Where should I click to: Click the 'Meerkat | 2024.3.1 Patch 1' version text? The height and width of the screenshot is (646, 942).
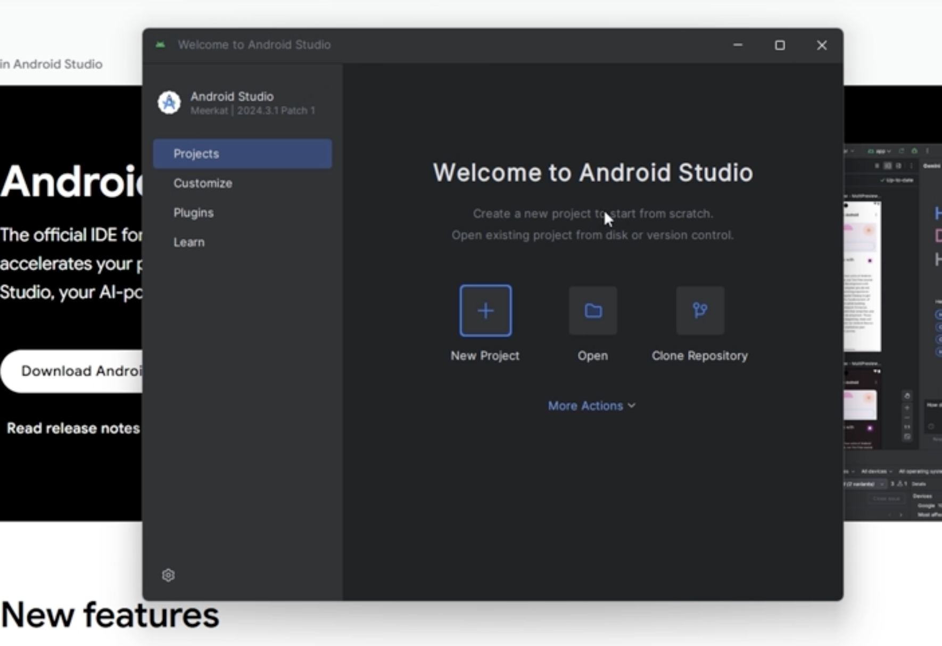coord(253,111)
